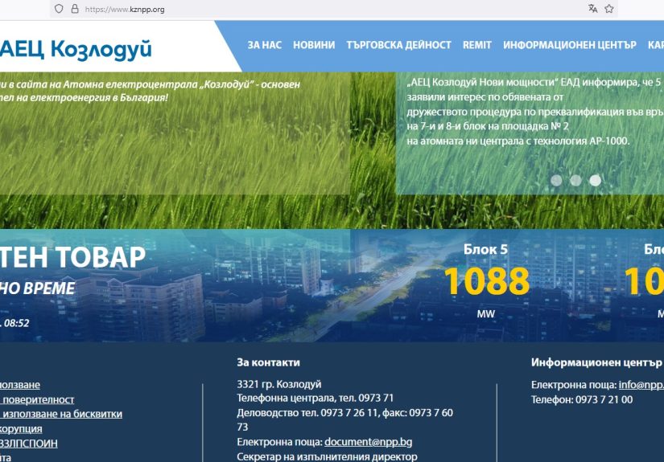This screenshot has height=462, width=664.
Task: Open the НОВИНИ menu item
Action: click(x=314, y=45)
